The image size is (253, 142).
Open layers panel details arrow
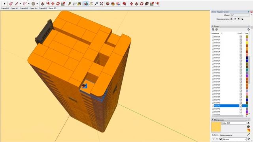coord(248,30)
